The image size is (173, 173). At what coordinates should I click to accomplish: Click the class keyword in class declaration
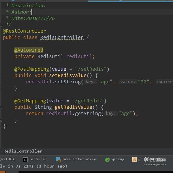(30, 37)
